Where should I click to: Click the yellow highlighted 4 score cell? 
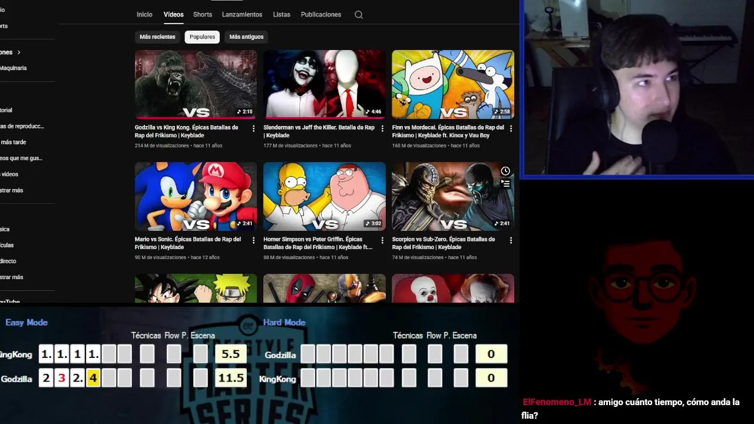tap(93, 378)
